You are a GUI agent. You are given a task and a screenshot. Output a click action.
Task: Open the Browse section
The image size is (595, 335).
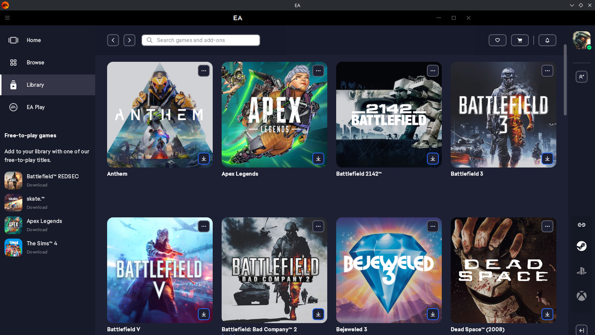35,63
